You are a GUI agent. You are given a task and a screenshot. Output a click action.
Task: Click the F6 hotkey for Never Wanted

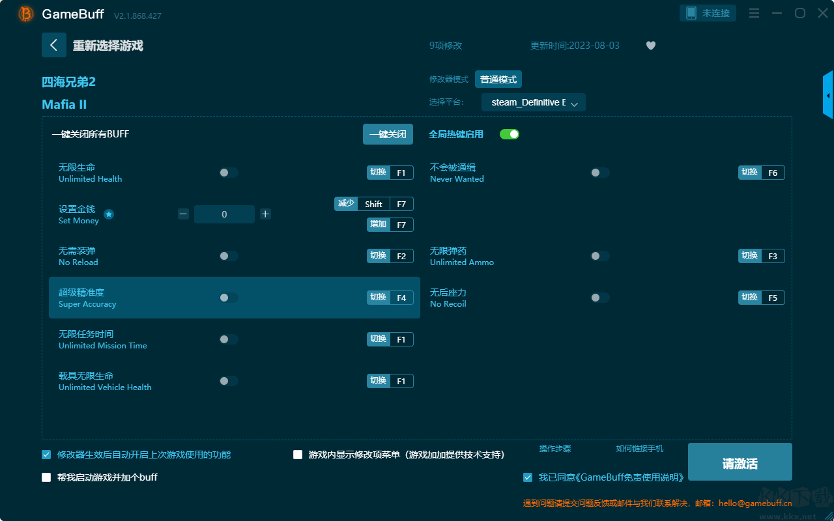[762, 173]
